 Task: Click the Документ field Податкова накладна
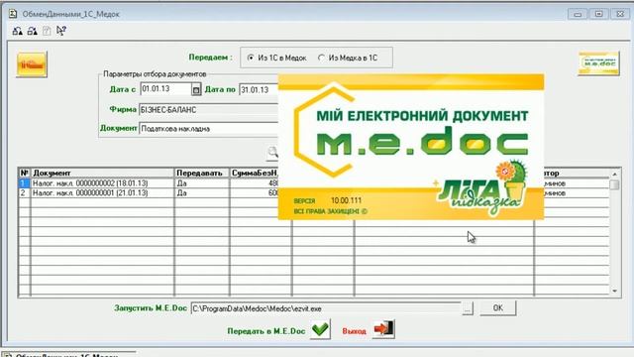pos(209,128)
